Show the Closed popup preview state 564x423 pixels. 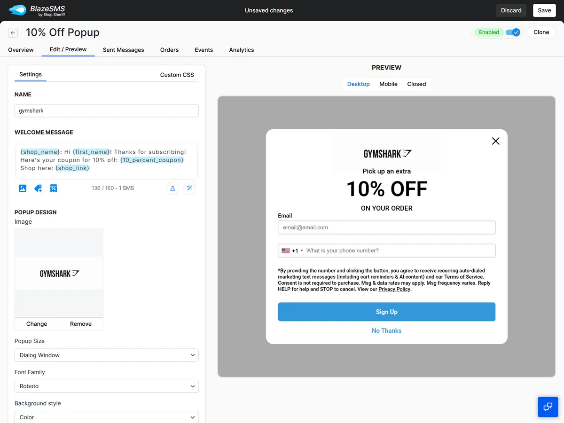[416, 84]
